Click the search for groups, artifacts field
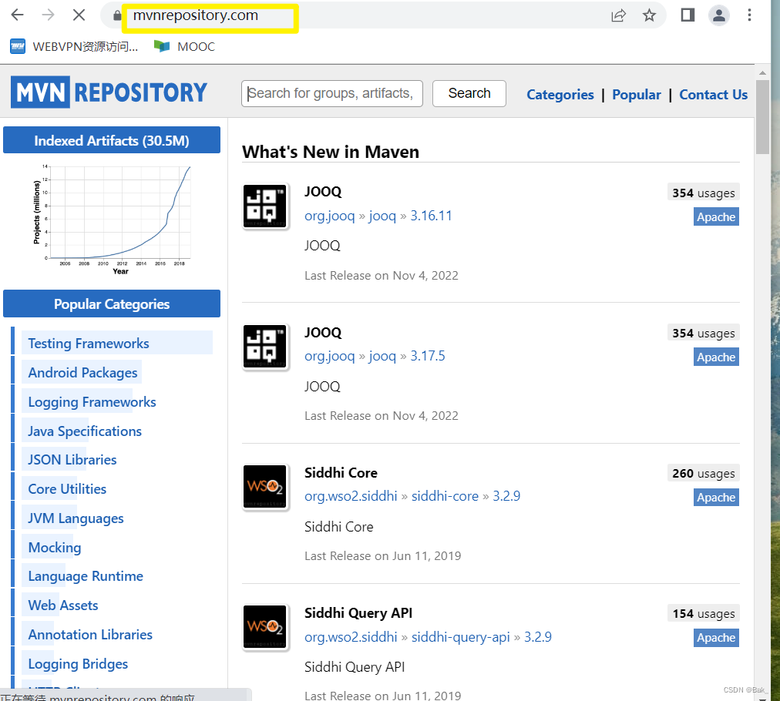Screen dimensions: 780x701 coord(331,93)
